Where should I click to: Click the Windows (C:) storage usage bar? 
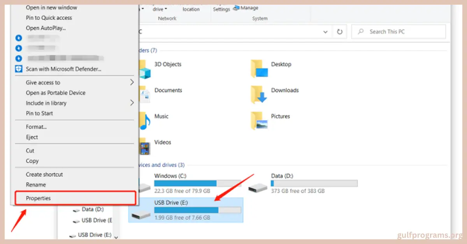click(x=197, y=183)
